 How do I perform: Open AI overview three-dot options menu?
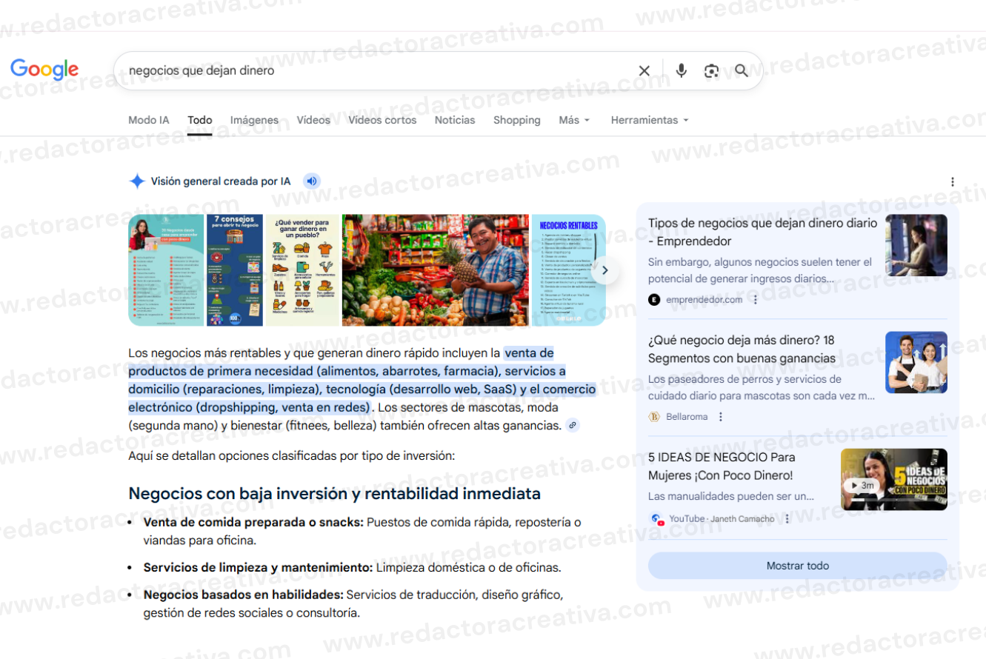coord(953,182)
